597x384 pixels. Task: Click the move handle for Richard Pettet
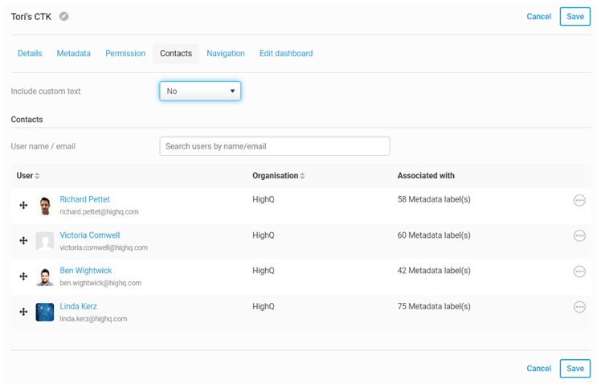tap(23, 206)
